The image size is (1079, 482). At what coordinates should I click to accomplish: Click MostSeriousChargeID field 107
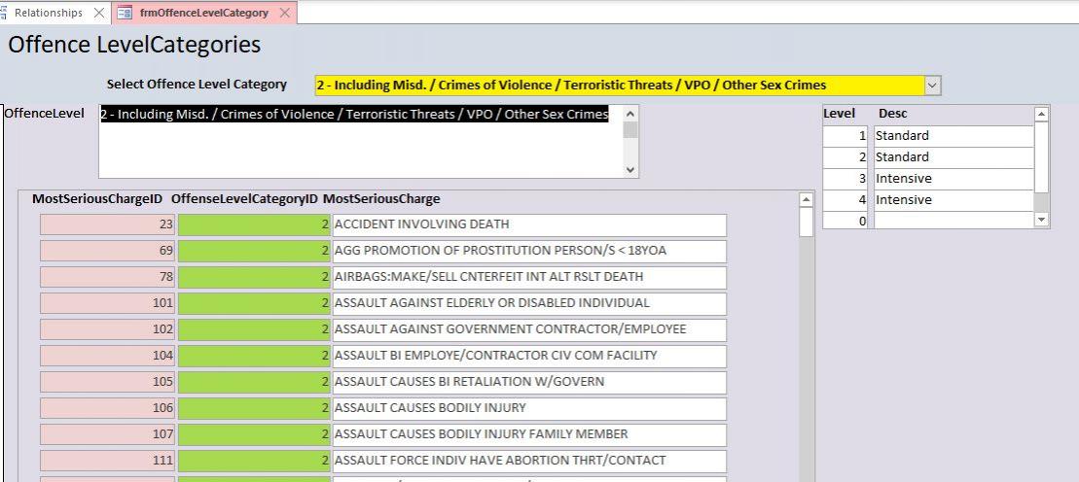pos(107,434)
